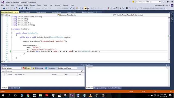Open the Solution Explorer side tab
The width and height of the screenshot is (174, 98).
172,16
